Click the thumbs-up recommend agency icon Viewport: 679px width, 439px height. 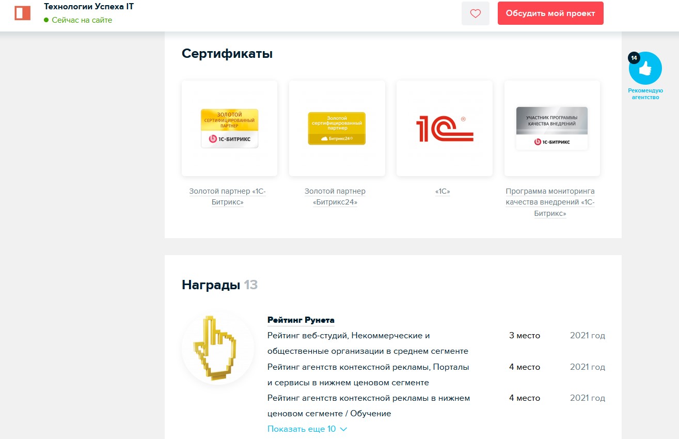coord(645,69)
